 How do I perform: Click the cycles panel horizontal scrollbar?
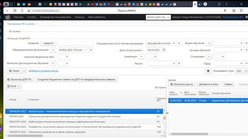tap(189, 134)
